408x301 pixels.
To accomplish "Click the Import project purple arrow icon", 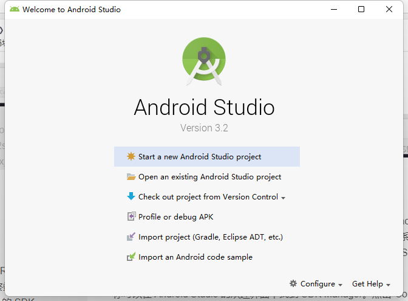I will pyautogui.click(x=131, y=237).
